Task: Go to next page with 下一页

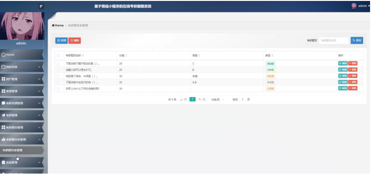Action: [202, 100]
